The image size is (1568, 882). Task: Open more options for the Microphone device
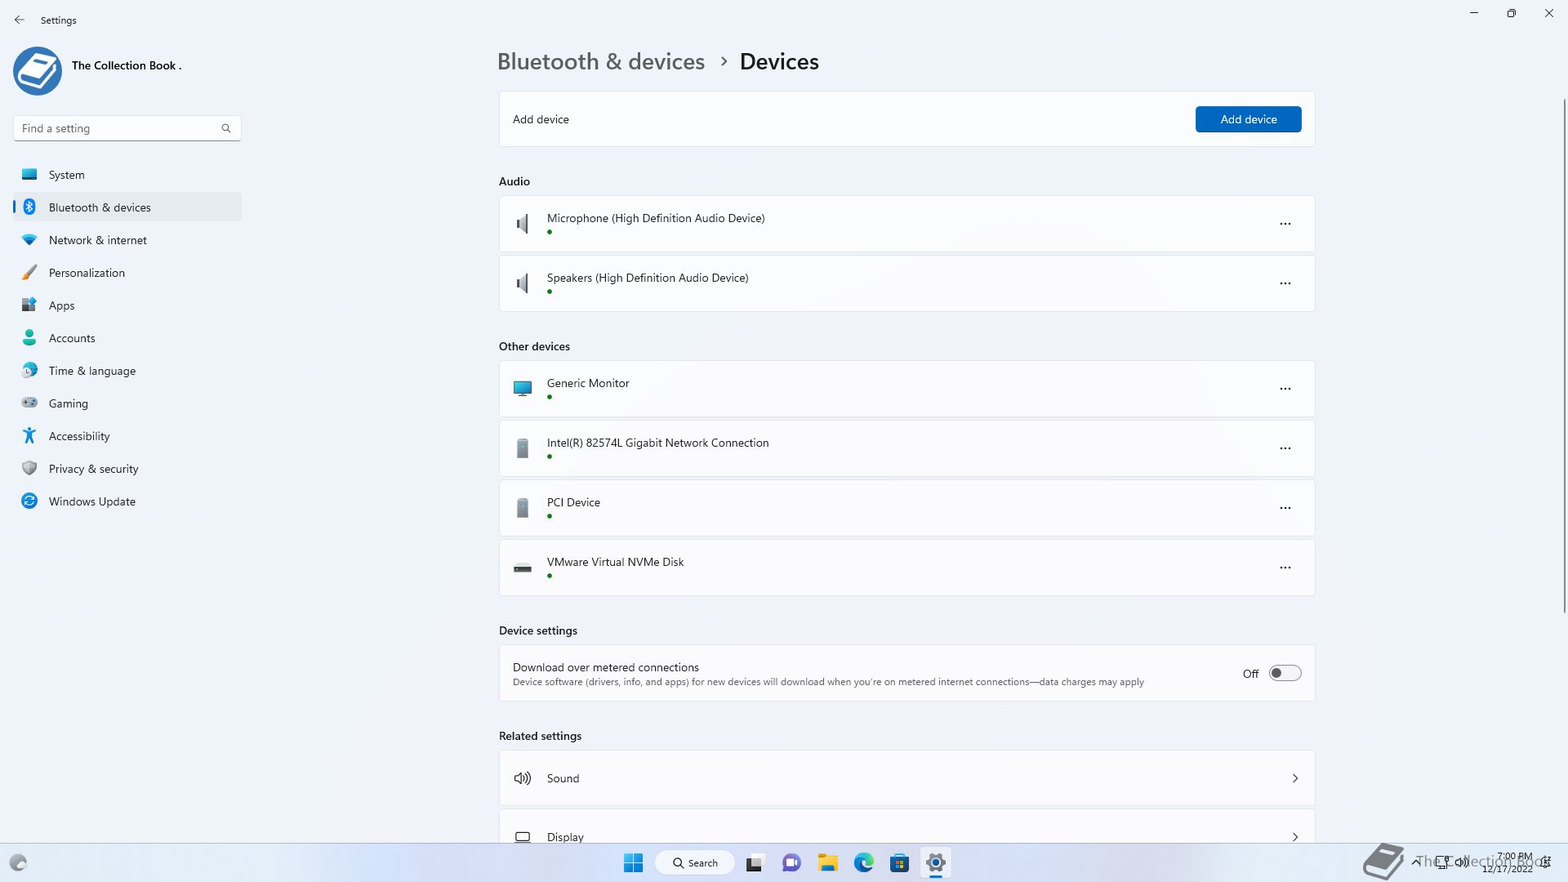pos(1285,224)
